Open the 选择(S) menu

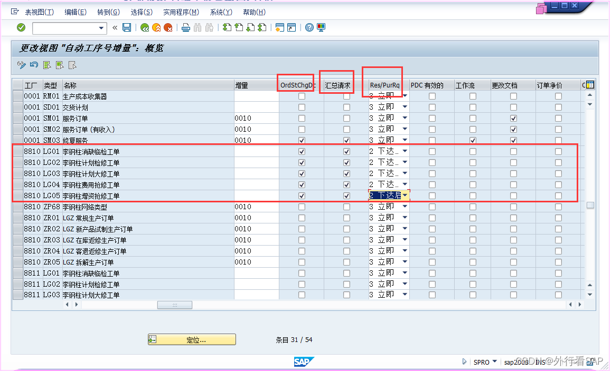coord(142,12)
